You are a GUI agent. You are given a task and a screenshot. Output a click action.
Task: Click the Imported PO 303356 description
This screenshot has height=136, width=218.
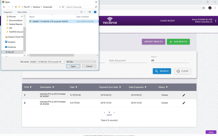click(x=53, y=103)
